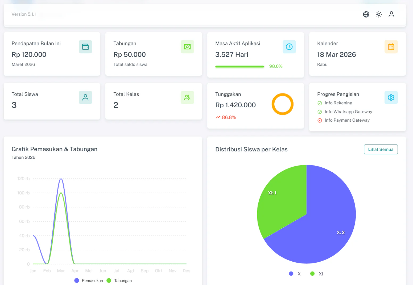Click the calendar icon in Kalender card
The width and height of the screenshot is (413, 285).
click(391, 47)
